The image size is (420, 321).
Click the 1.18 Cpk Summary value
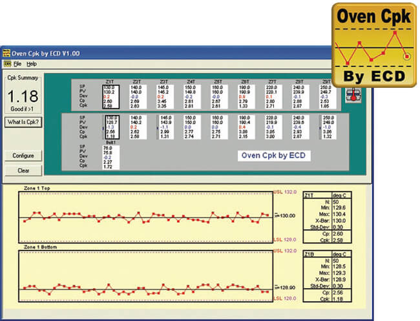pyautogui.click(x=23, y=96)
